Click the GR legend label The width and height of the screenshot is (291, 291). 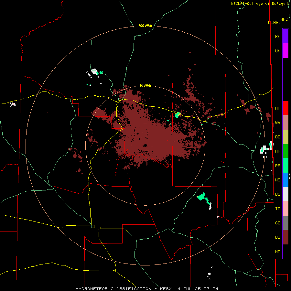277,123
